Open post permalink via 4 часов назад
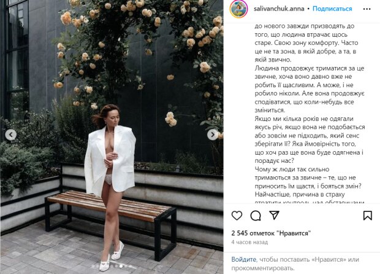Viewport: 380px width, 274px height. click(x=249, y=242)
